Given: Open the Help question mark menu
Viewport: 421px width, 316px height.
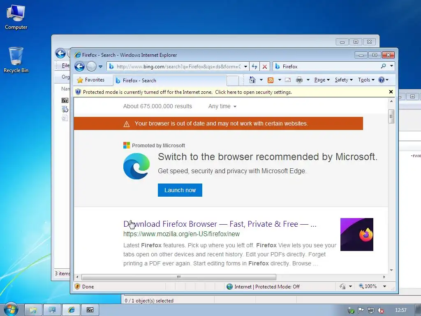Looking at the screenshot, I should coord(384,80).
